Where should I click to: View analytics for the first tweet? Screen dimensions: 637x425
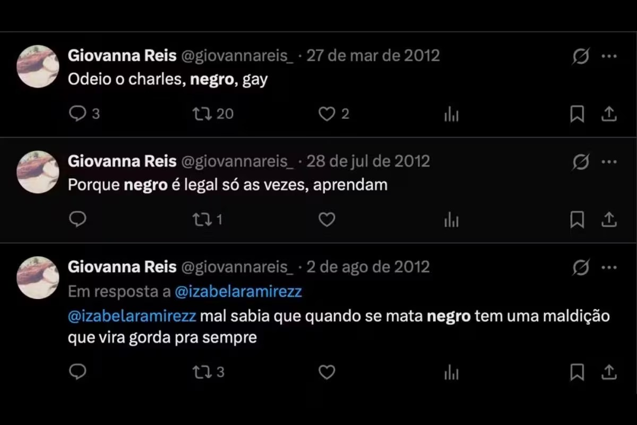click(451, 113)
